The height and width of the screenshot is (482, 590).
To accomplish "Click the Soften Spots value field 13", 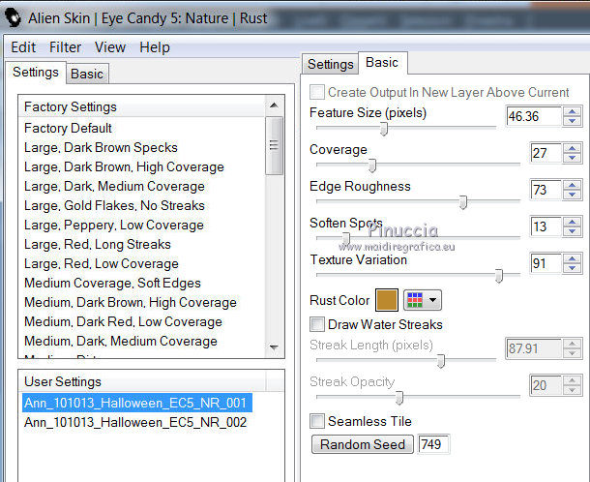I will click(x=546, y=226).
